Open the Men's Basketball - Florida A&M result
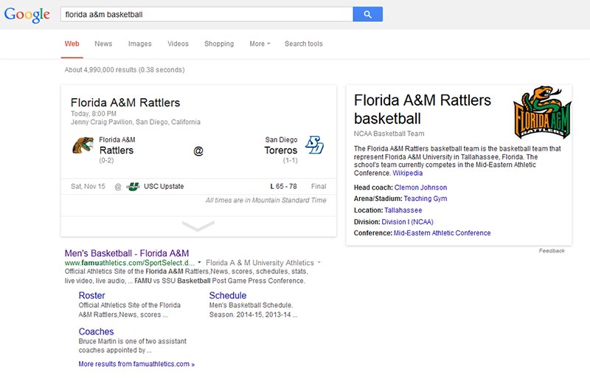 coord(126,252)
